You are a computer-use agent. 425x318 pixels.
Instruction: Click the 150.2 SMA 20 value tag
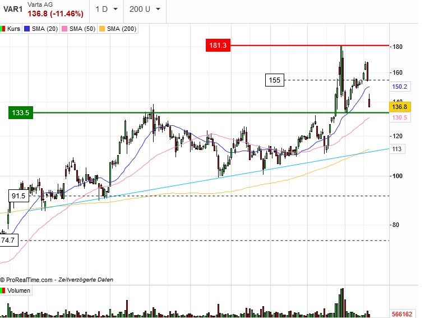click(400, 87)
